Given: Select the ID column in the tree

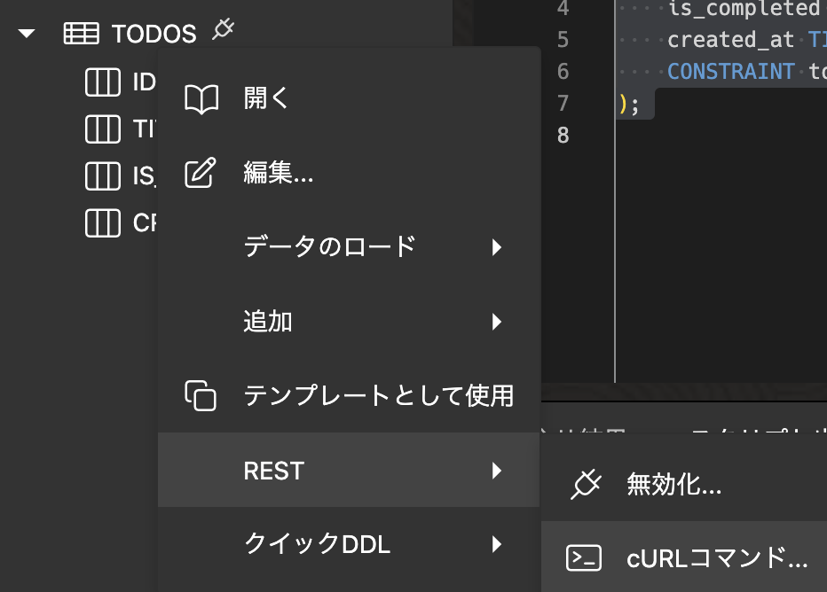Looking at the screenshot, I should pos(144,82).
